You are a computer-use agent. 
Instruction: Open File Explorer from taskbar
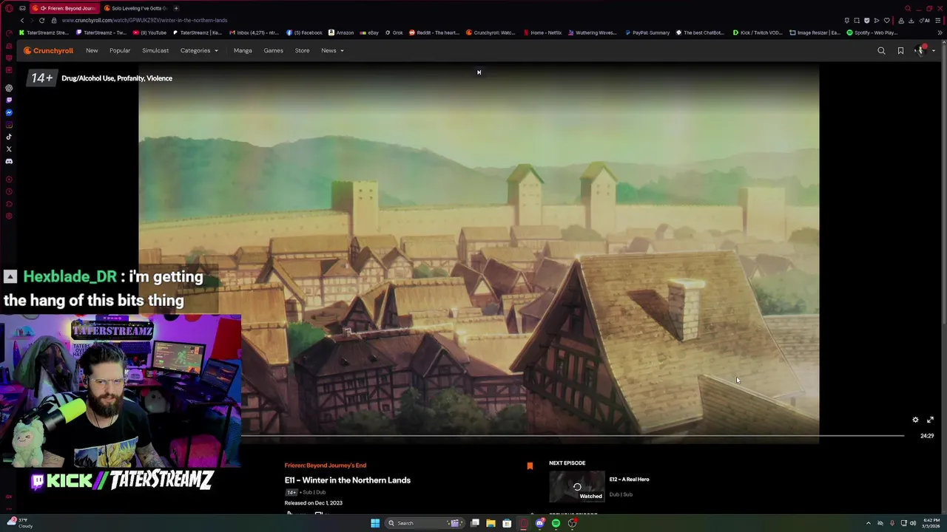pos(491,523)
